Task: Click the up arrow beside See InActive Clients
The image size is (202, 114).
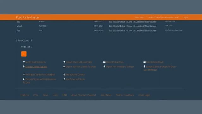Action: (x=64, y=74)
